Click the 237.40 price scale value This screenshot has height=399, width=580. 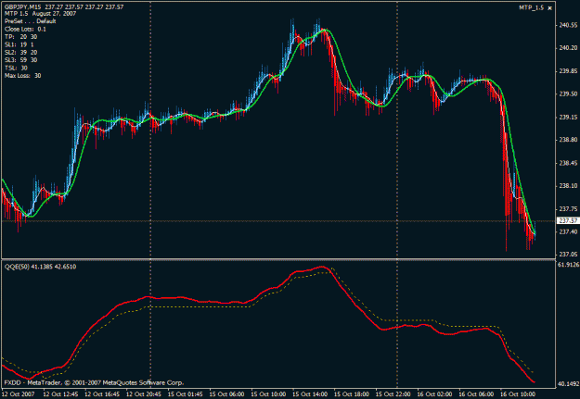tap(569, 231)
